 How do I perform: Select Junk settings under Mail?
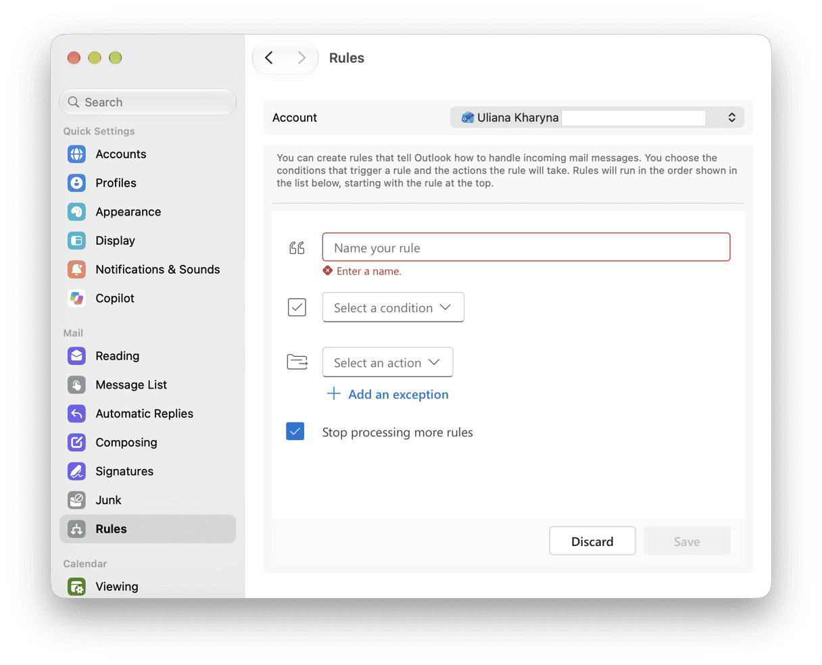click(147, 500)
